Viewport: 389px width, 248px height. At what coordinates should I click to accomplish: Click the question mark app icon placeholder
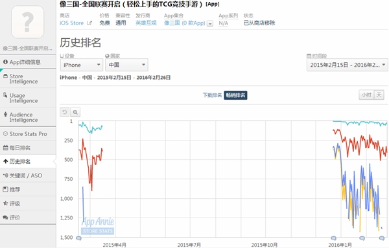click(x=27, y=22)
